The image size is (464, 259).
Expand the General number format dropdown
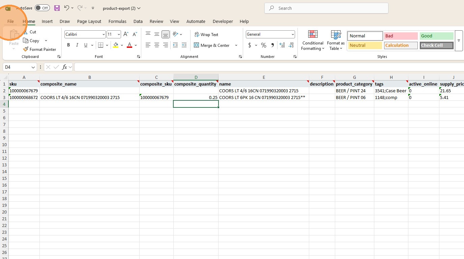(293, 34)
